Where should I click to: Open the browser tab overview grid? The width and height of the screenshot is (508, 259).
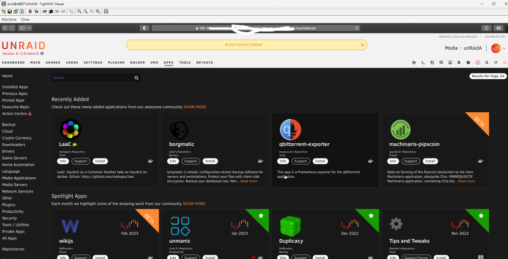498,28
